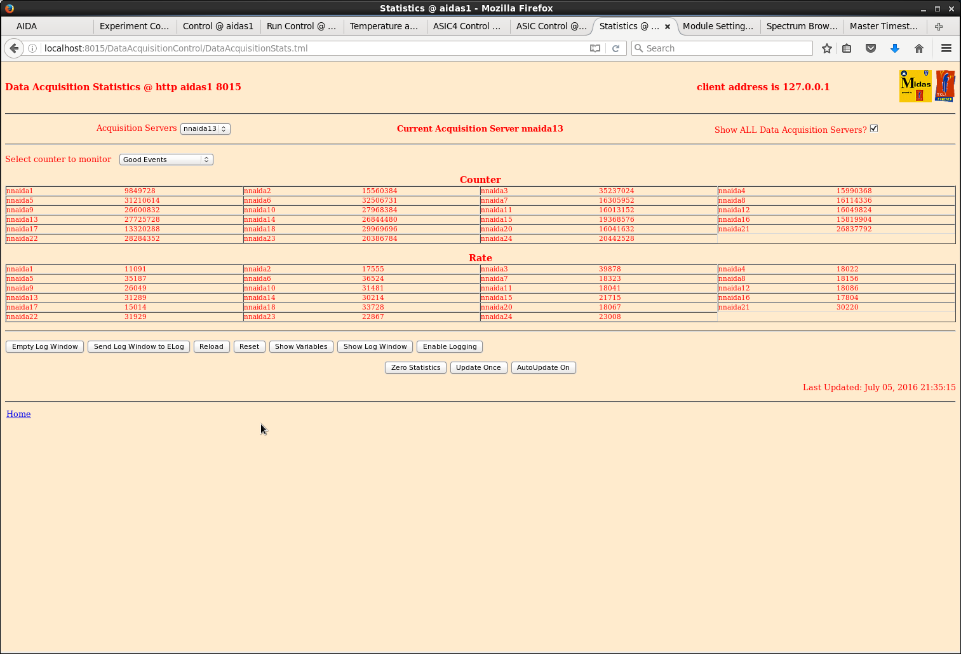Switch to the Temperature tab

pos(384,26)
